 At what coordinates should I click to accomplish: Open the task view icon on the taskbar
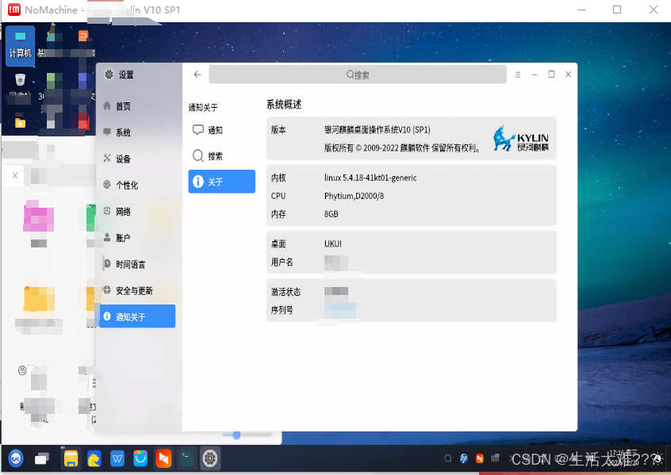(41, 458)
